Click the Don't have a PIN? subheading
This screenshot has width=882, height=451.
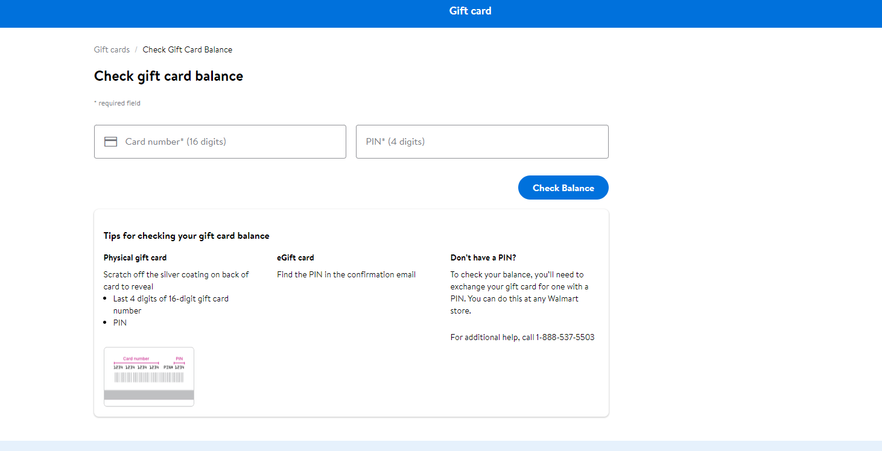click(x=483, y=257)
